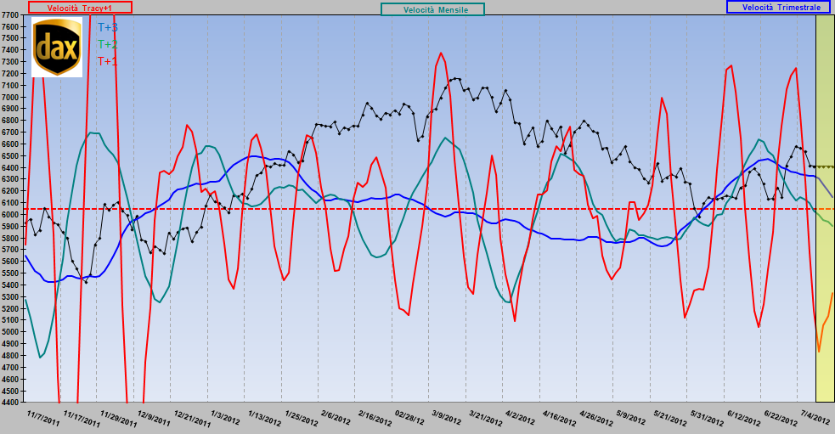Click the 4/2/2012 date label
Image resolution: width=835 pixels, height=434 pixels.
[x=520, y=416]
